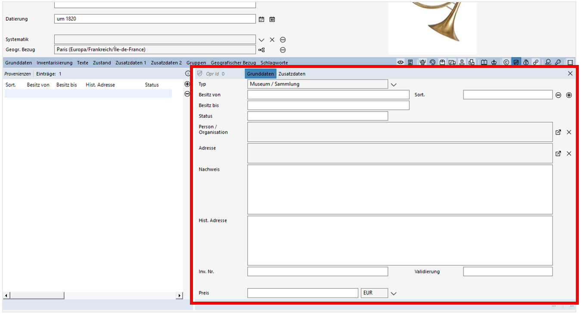Select the truck transport icon in the toolbar
The width and height of the screenshot is (581, 315).
click(x=452, y=62)
